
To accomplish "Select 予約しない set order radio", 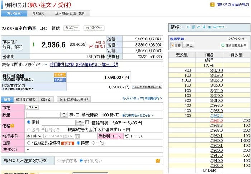I will (x=81, y=161).
